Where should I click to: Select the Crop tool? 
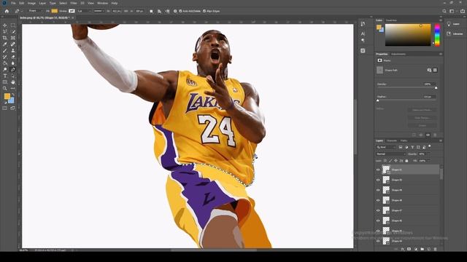[x=5, y=38]
